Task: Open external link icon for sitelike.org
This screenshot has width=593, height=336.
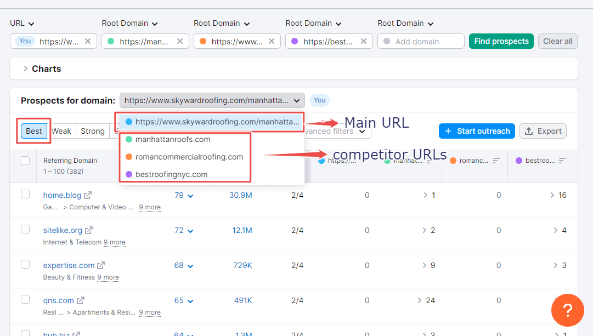Action: (89, 230)
